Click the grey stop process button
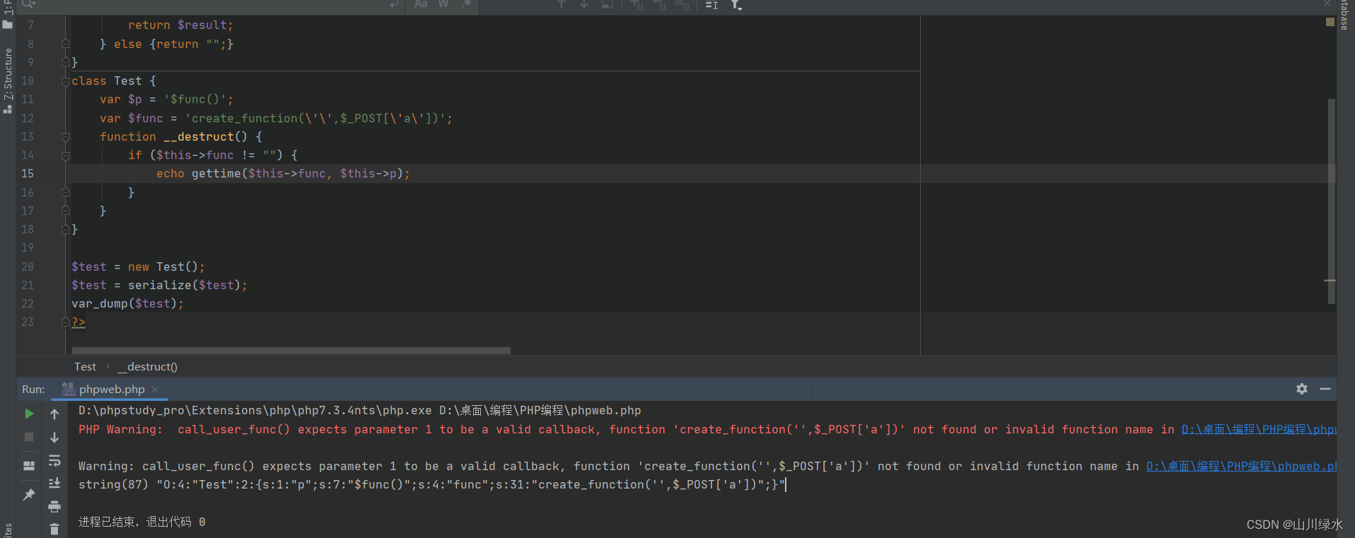Screen dimensions: 1355x538 pos(29,437)
